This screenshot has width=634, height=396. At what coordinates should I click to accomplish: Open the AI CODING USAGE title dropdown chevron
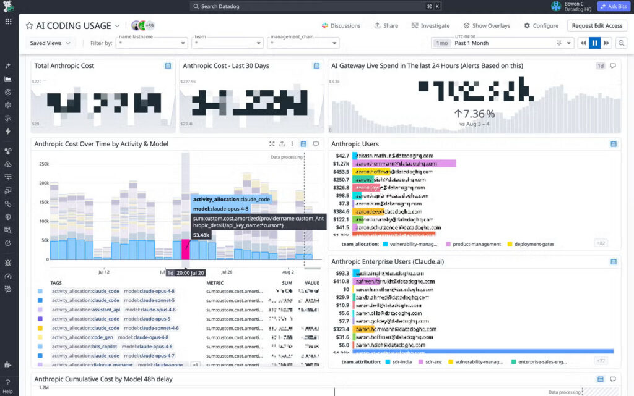(x=117, y=26)
